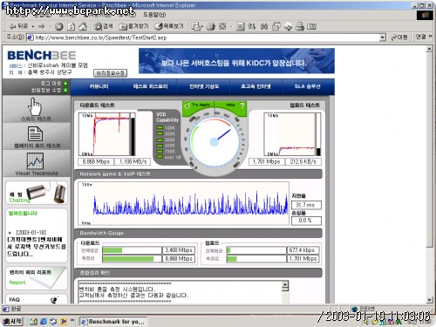Click the IE Home toolbar icon

(83, 26)
